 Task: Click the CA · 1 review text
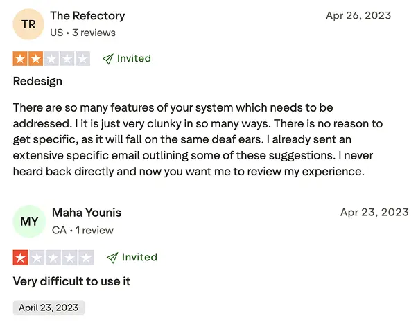(x=82, y=230)
